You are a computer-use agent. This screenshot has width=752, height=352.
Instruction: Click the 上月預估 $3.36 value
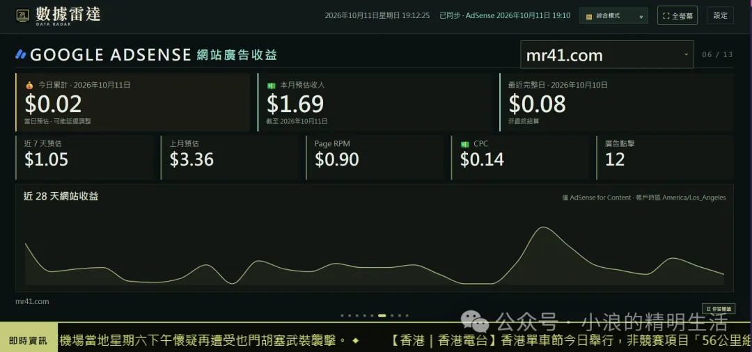click(192, 159)
